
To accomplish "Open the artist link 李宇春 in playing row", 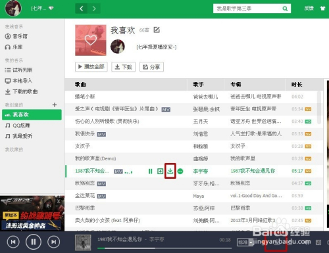I will tap(201, 171).
